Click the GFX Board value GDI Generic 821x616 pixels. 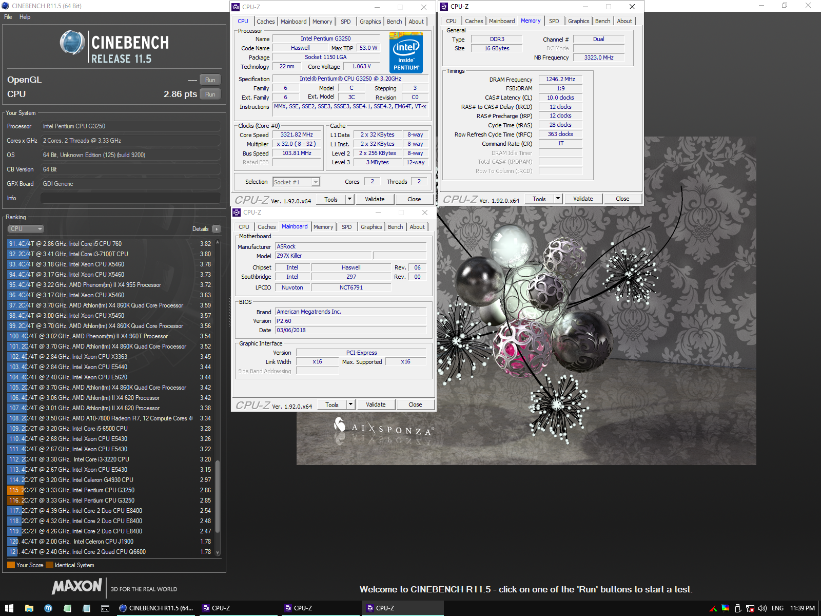130,184
